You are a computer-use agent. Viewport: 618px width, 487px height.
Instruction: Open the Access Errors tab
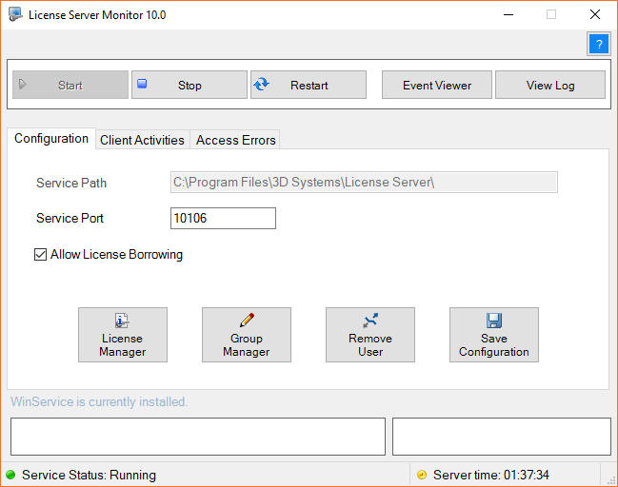click(235, 140)
